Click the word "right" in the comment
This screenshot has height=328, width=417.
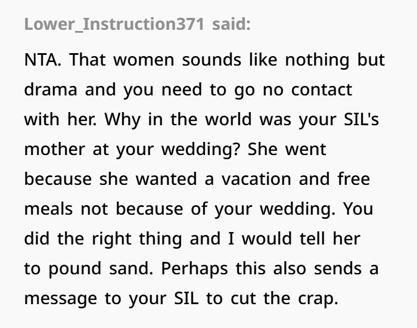point(111,239)
